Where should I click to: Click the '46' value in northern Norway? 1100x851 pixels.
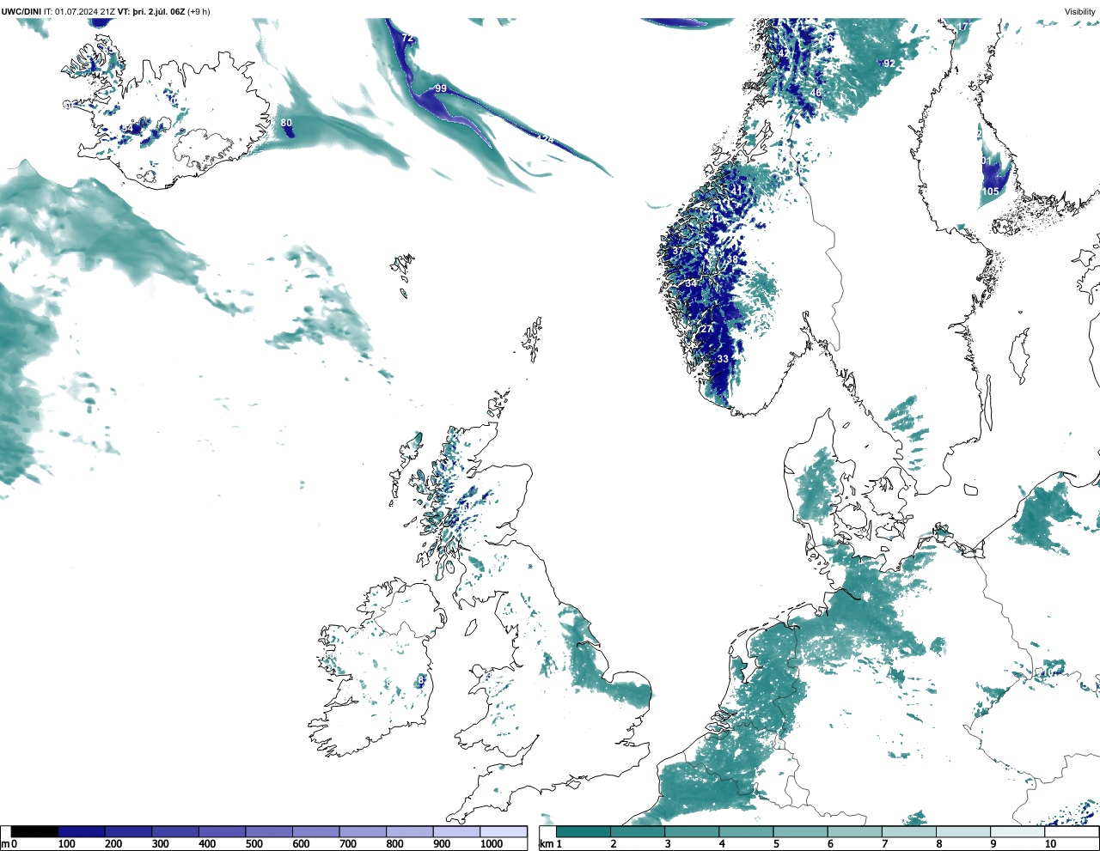pyautogui.click(x=816, y=93)
